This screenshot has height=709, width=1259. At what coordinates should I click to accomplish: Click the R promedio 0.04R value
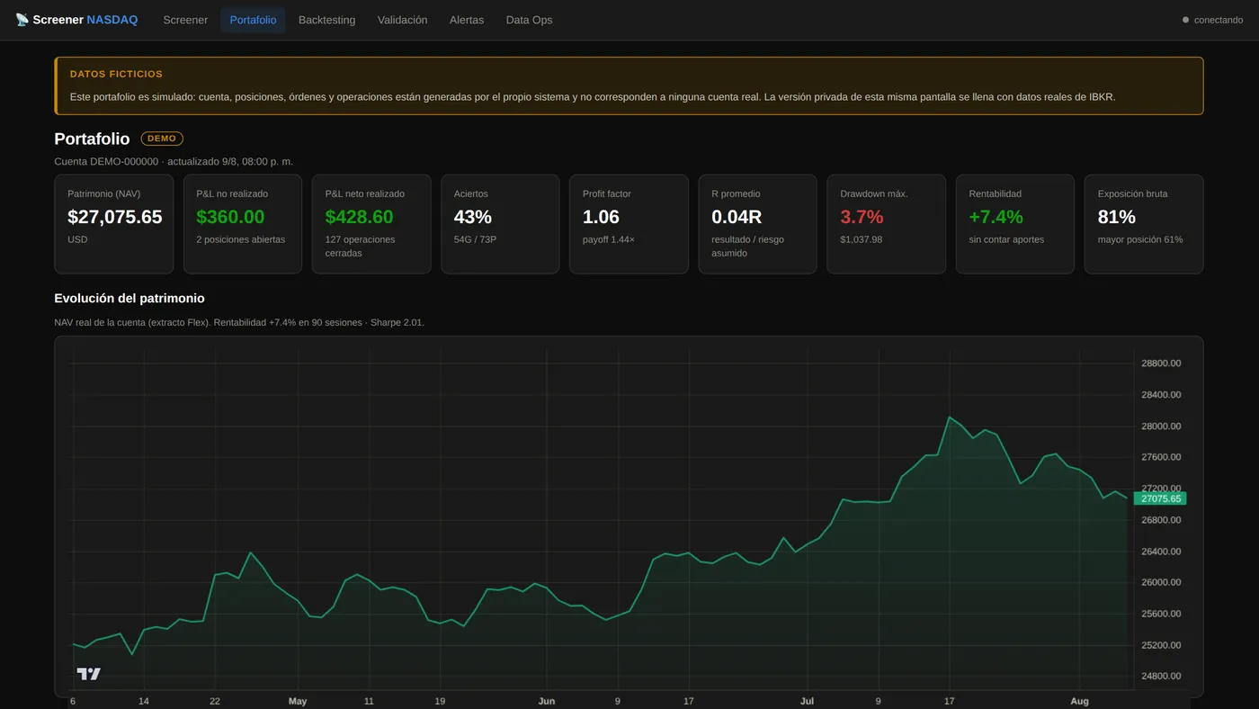click(737, 217)
